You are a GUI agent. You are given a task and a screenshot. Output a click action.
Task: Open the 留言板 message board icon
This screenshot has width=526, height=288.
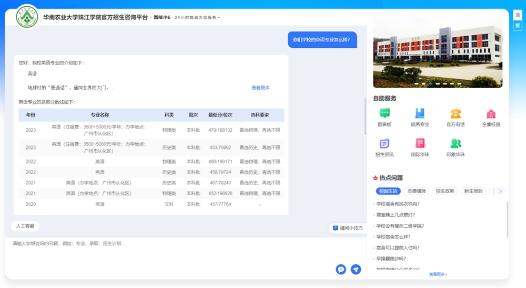click(385, 114)
